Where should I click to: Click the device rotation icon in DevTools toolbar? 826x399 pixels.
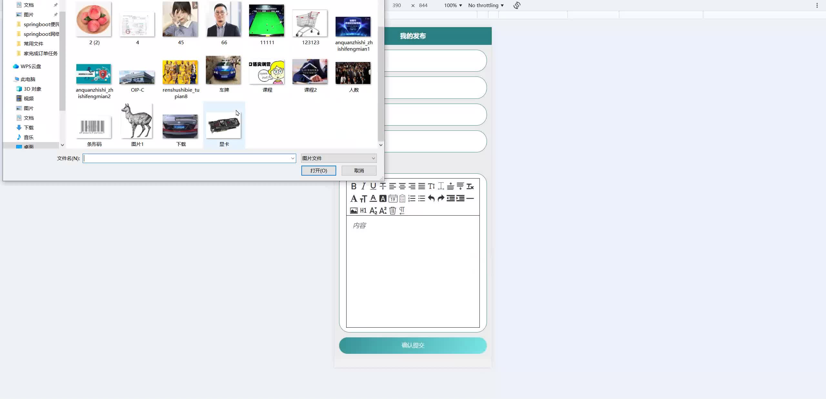[x=517, y=5]
